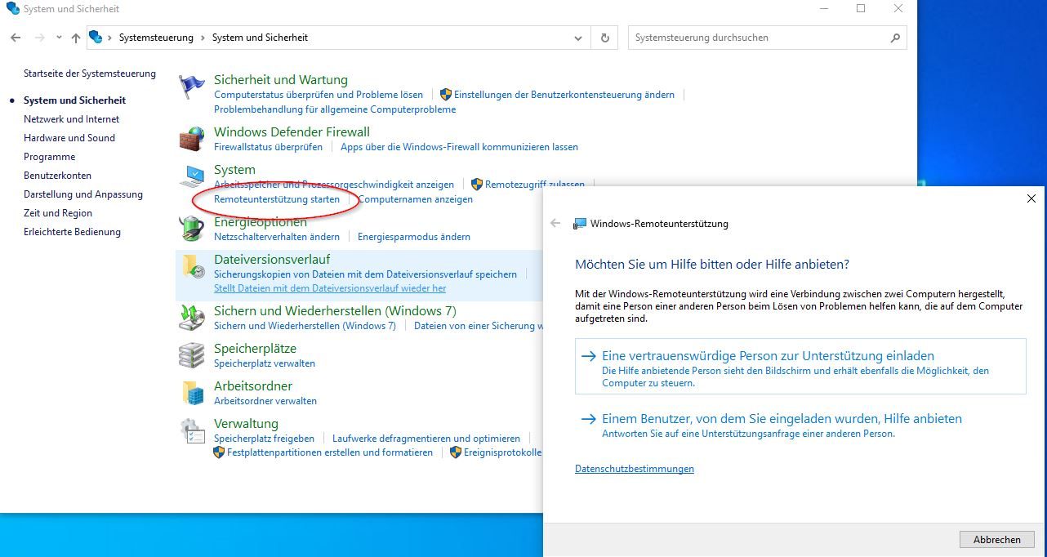Open Netzwerk und Internet category
Image resolution: width=1047 pixels, height=557 pixels.
pyautogui.click(x=71, y=119)
